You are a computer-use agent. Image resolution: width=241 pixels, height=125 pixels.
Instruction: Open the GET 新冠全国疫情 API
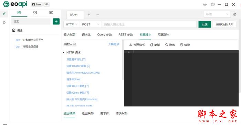pyautogui.click(x=27, y=46)
